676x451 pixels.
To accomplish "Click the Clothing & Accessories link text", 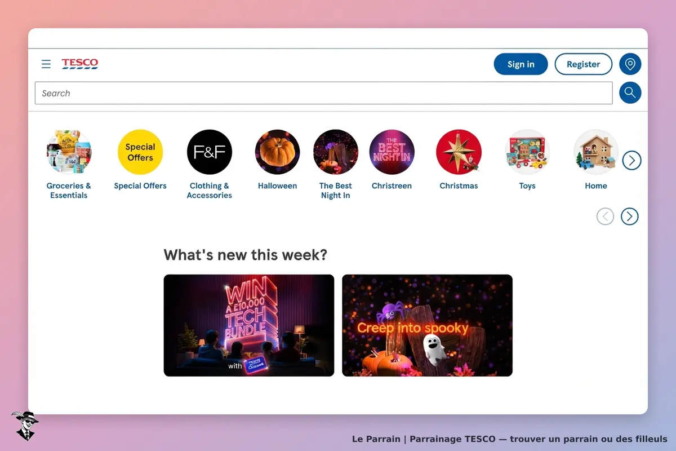I will (210, 191).
